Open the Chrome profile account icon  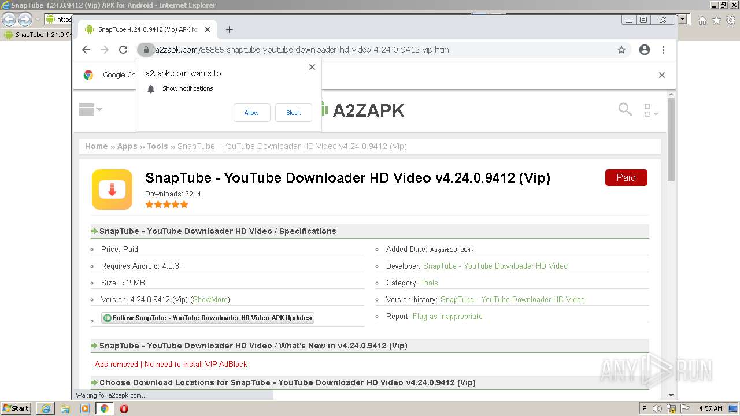click(645, 50)
